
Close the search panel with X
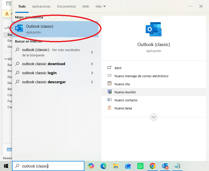coord(201,6)
